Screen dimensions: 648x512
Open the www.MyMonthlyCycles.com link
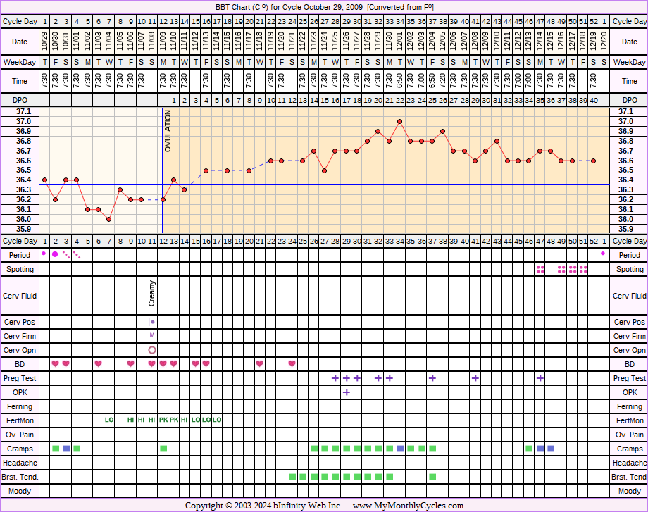click(x=408, y=506)
